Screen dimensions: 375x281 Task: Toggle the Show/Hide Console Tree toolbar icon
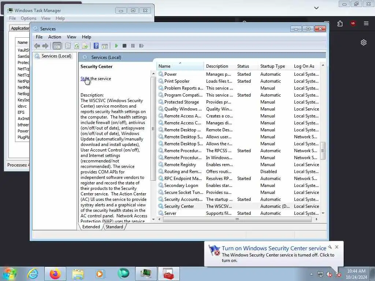(x=57, y=46)
